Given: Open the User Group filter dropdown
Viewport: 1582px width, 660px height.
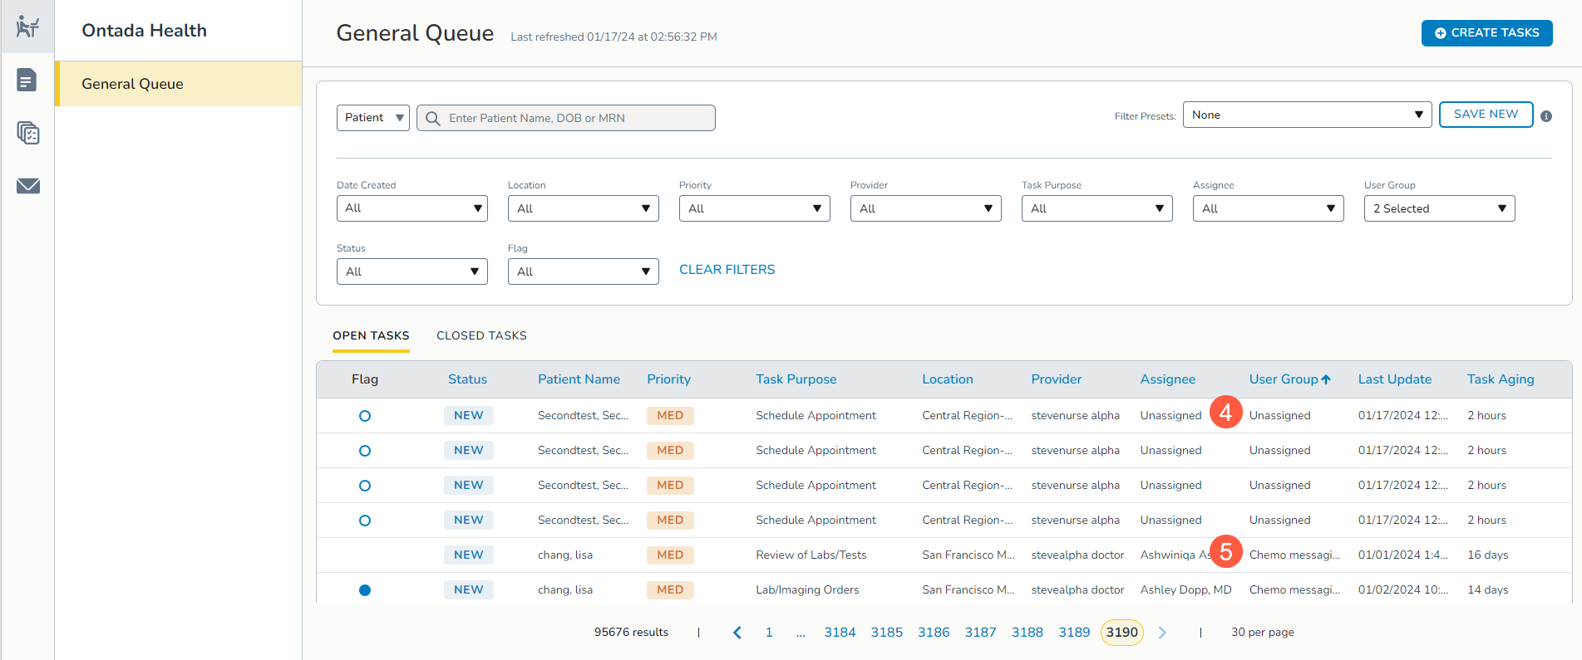Looking at the screenshot, I should (x=1439, y=208).
